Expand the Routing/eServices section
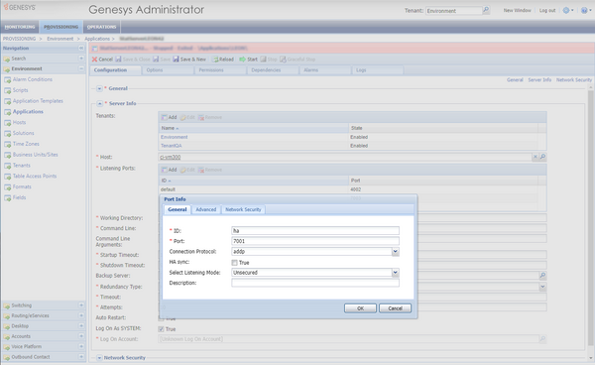Screen dimensions: 595x365 [x=81, y=315]
